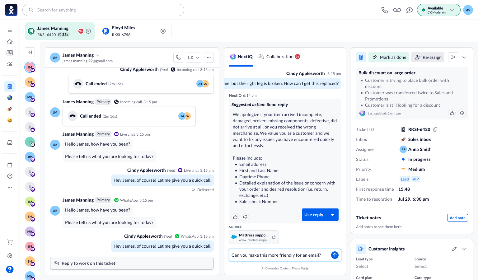
Task: Select the Floyd Miles RKSI-6758 ticket tab
Action: coord(134,31)
